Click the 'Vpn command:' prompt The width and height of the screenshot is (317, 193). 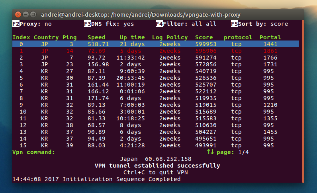coord(33,152)
